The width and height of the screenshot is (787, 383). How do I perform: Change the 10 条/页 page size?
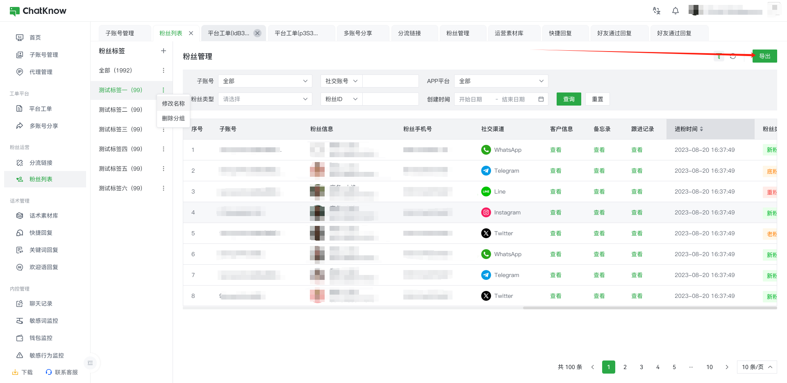[757, 367]
